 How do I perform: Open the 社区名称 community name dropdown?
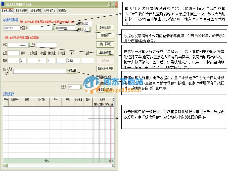tap(54, 28)
